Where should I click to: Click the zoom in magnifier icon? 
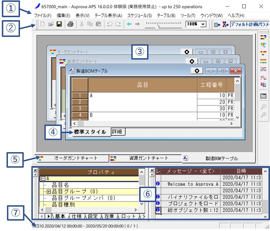(x=263, y=114)
